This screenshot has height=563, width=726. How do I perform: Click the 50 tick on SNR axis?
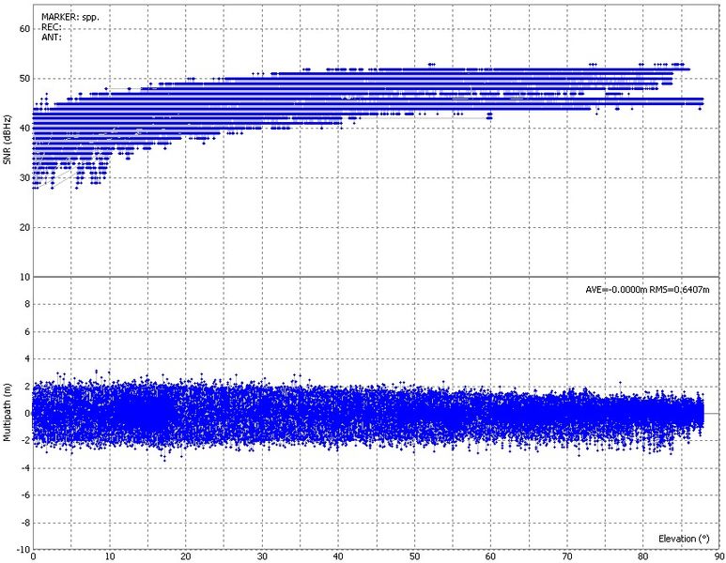pos(23,78)
